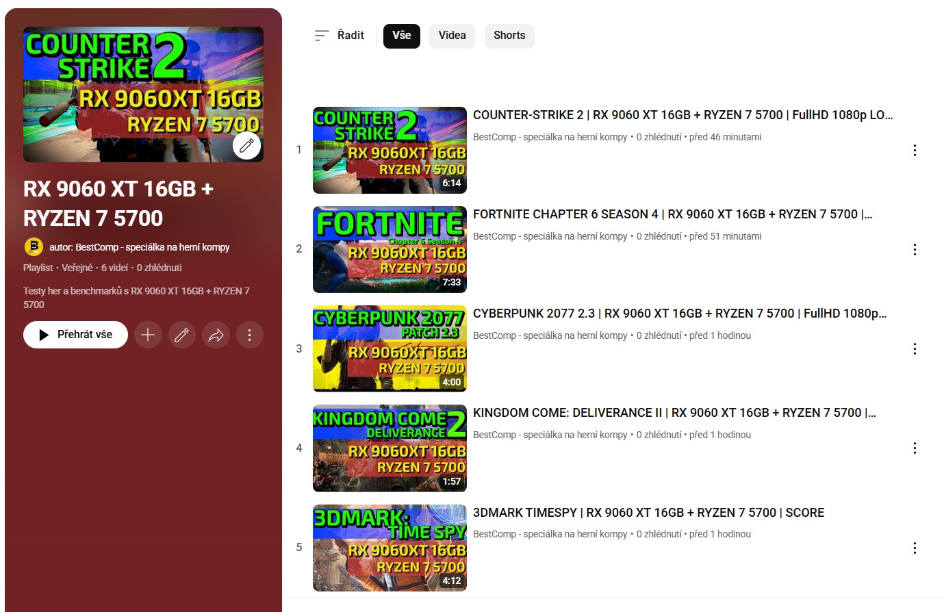
Task: Open options menu for 3DMark TimeSpy video
Action: [915, 548]
